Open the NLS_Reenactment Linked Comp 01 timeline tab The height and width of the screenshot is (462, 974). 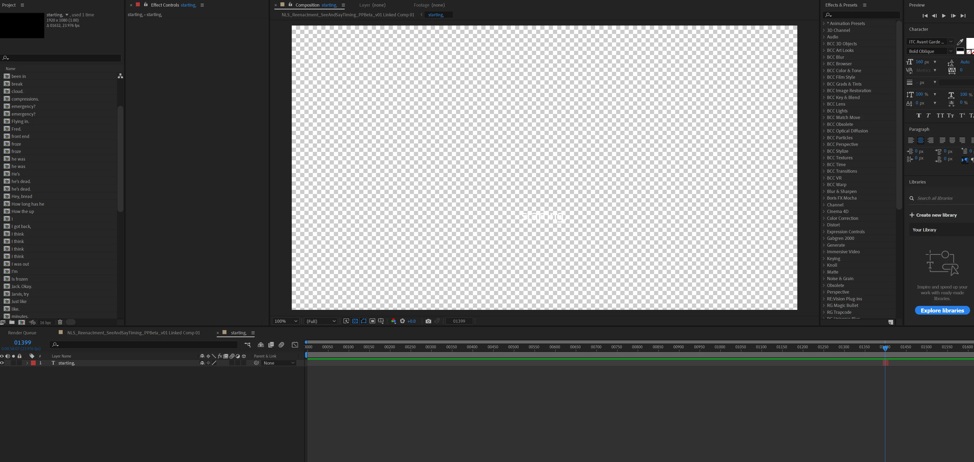pyautogui.click(x=133, y=333)
